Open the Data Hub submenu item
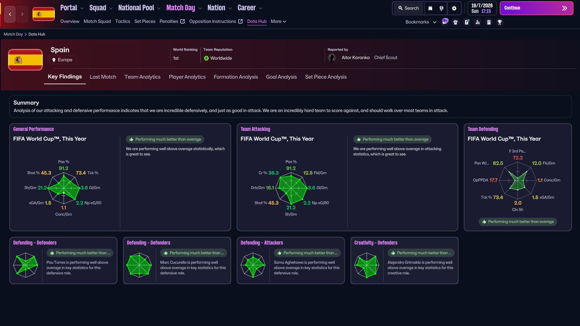 click(257, 21)
